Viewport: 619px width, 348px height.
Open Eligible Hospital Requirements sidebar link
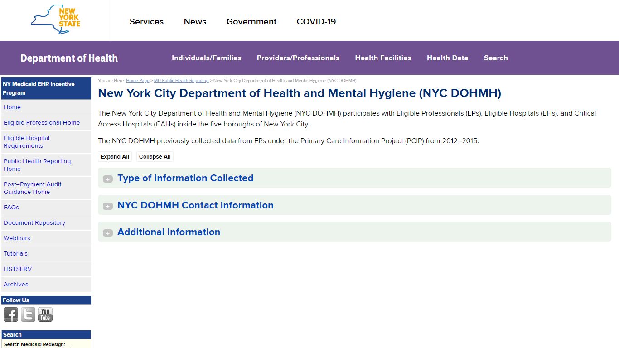(x=26, y=142)
